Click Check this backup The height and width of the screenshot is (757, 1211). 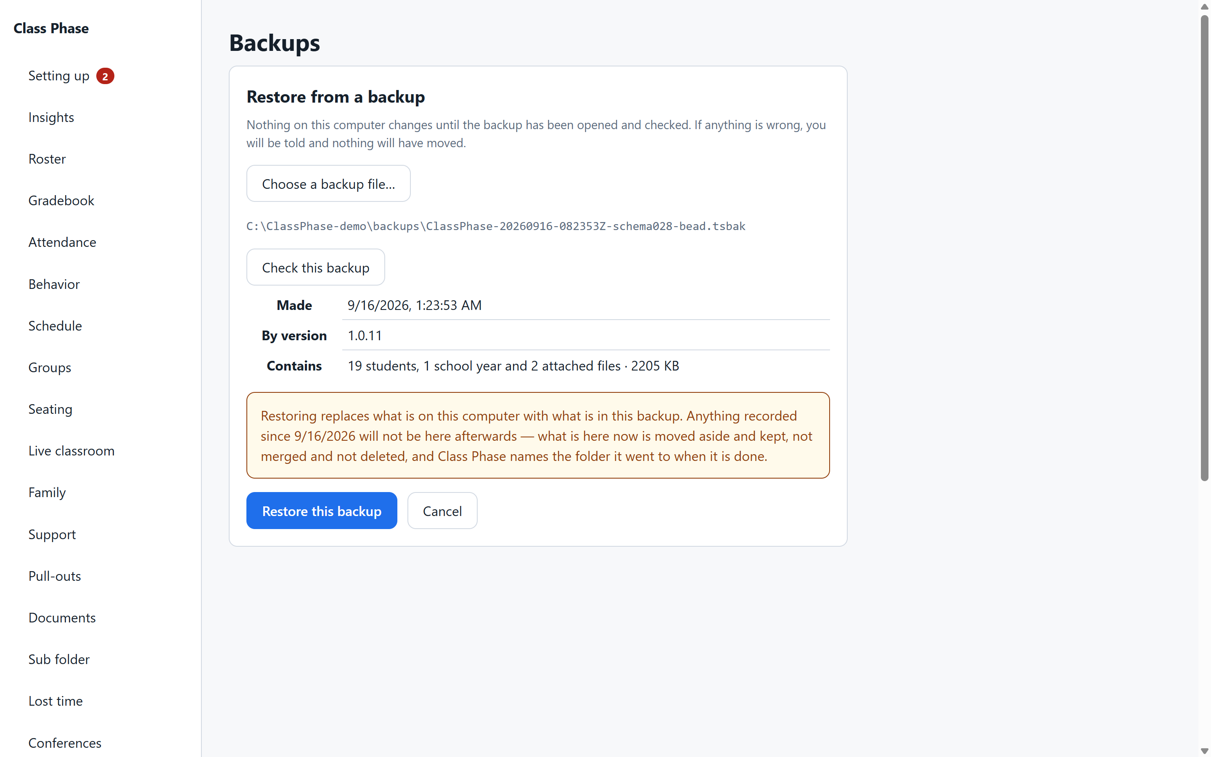tap(316, 267)
